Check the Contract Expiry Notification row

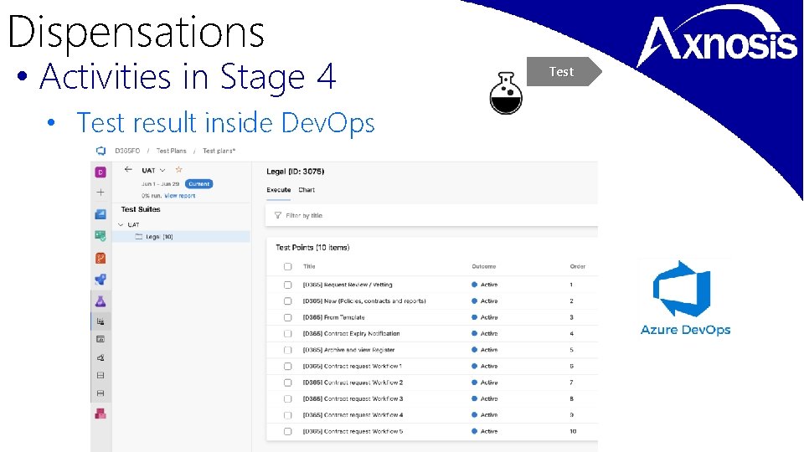[x=287, y=334]
